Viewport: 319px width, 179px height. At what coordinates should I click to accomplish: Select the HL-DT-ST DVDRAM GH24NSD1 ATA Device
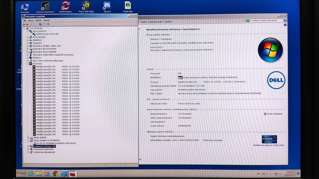[56, 143]
